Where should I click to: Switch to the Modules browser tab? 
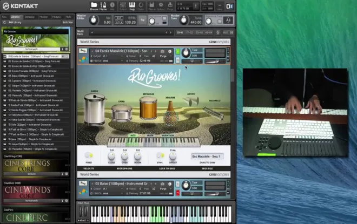pos(56,17)
